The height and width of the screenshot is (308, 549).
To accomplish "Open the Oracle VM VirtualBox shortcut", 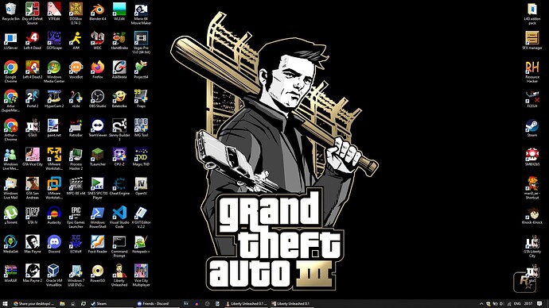I will pyautogui.click(x=54, y=275).
